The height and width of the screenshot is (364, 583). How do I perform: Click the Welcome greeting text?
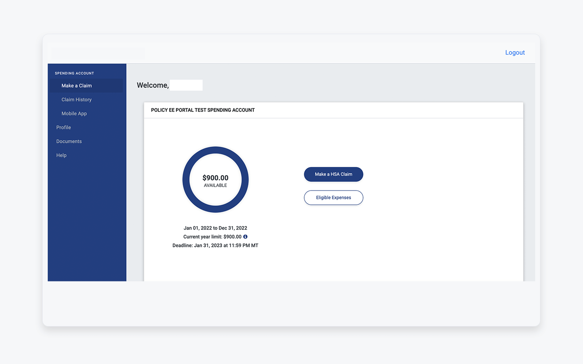pyautogui.click(x=153, y=85)
